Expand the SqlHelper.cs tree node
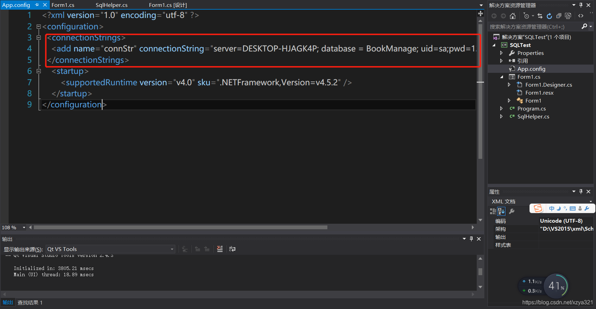The image size is (596, 309). 501,116
